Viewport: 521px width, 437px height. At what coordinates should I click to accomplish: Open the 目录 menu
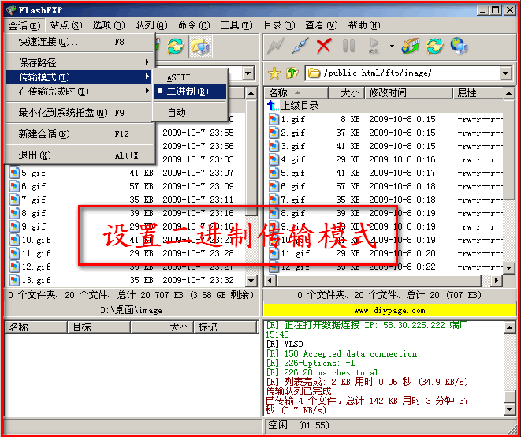pos(279,25)
